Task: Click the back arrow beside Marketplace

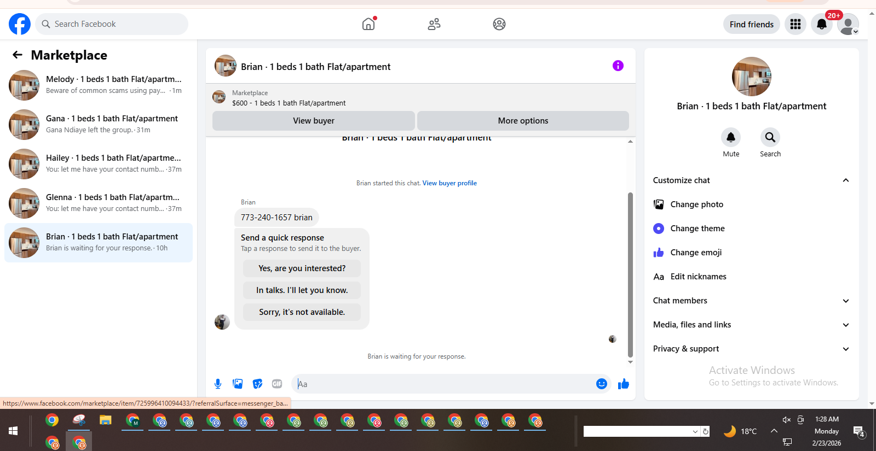Action: [18, 55]
